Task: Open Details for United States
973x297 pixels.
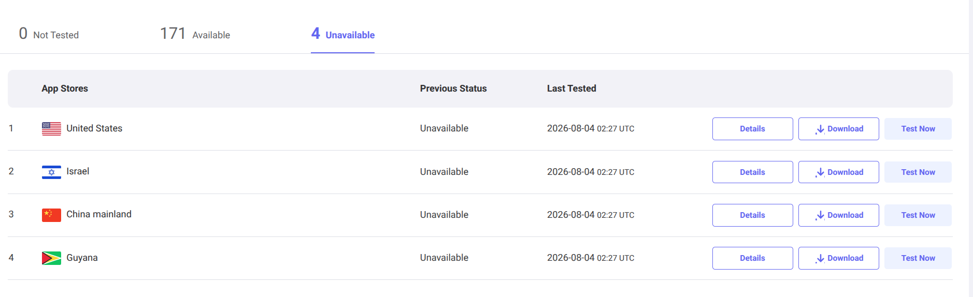Action: (x=752, y=129)
